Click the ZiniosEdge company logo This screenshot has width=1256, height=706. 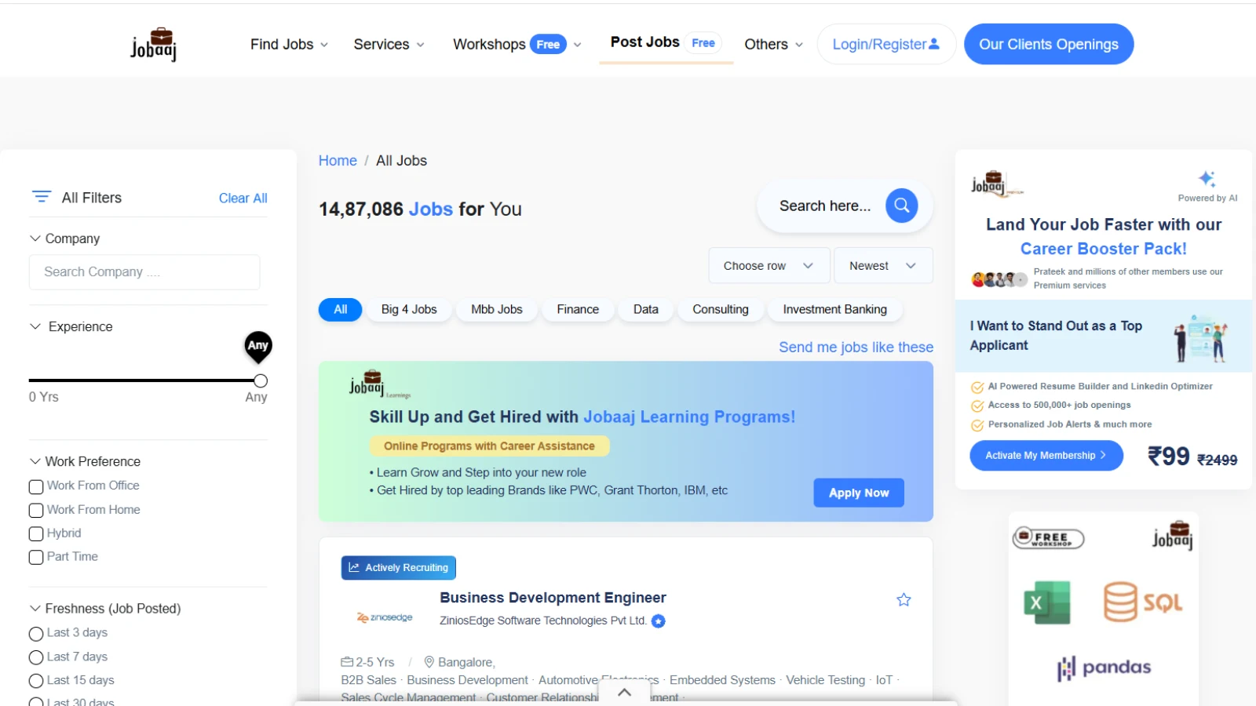[x=385, y=618]
